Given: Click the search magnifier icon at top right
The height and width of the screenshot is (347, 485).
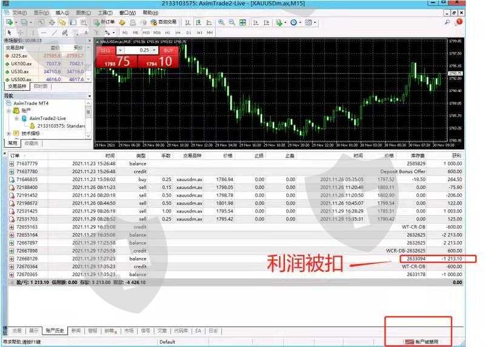Looking at the screenshot, I should 447,22.
